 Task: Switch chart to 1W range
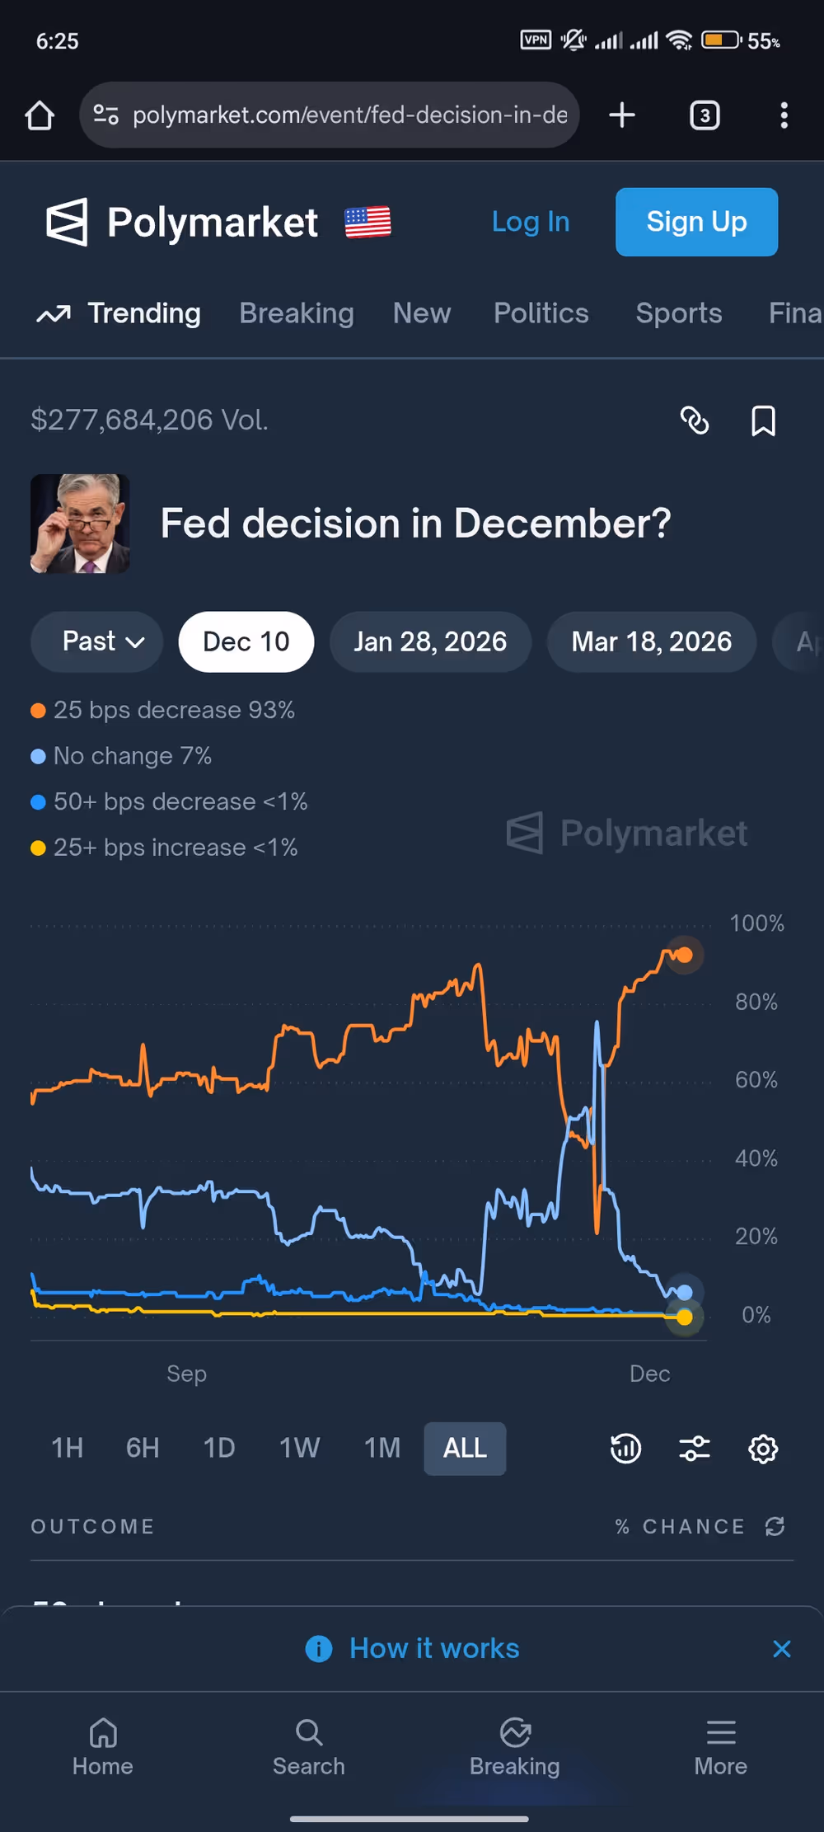pyautogui.click(x=299, y=1449)
